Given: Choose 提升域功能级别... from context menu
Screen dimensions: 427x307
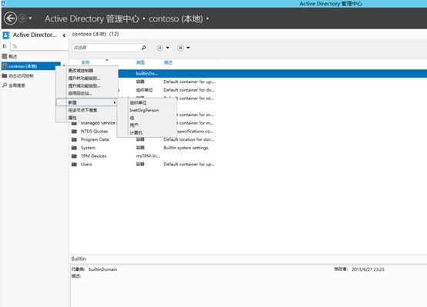Looking at the screenshot, I should tap(84, 86).
